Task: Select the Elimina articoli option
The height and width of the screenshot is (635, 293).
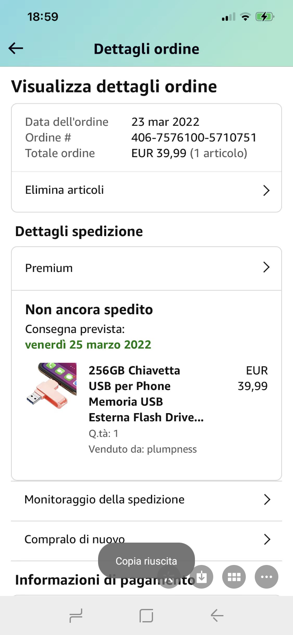Action: click(65, 190)
